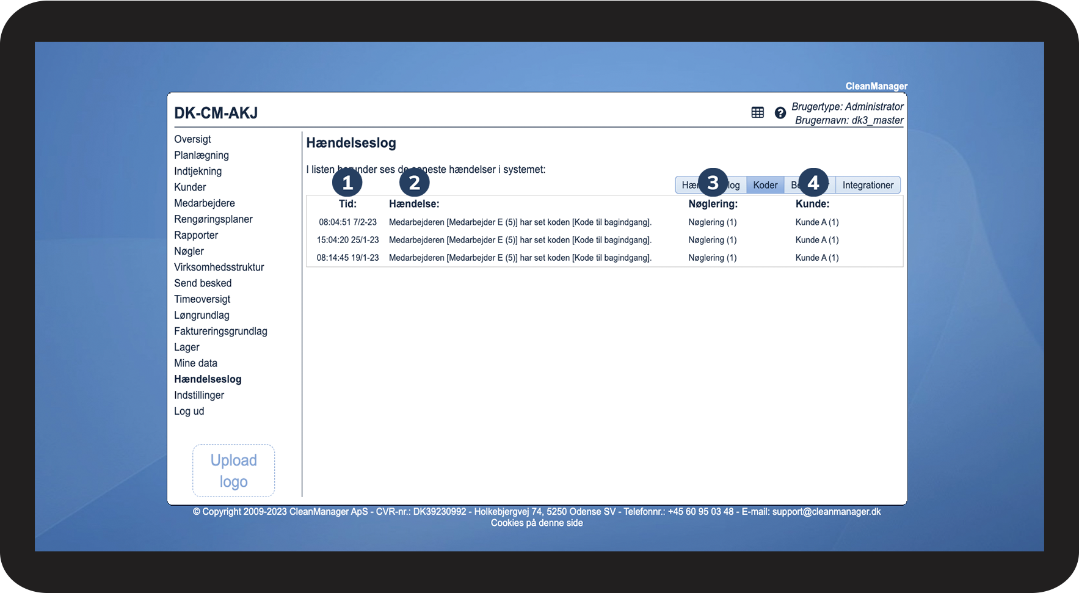Open Faktureringsgrundlag in the sidebar

coord(220,331)
